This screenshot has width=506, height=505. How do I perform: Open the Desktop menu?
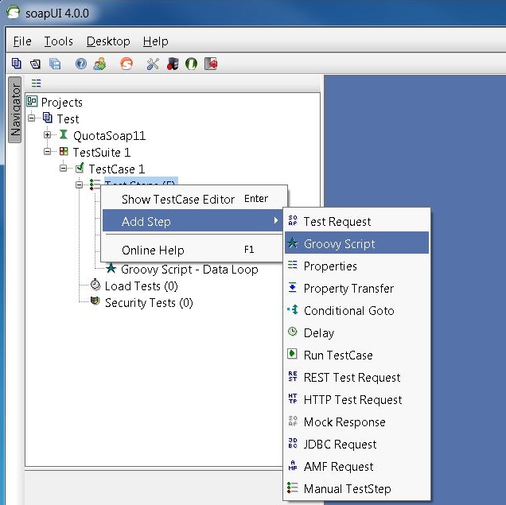108,41
